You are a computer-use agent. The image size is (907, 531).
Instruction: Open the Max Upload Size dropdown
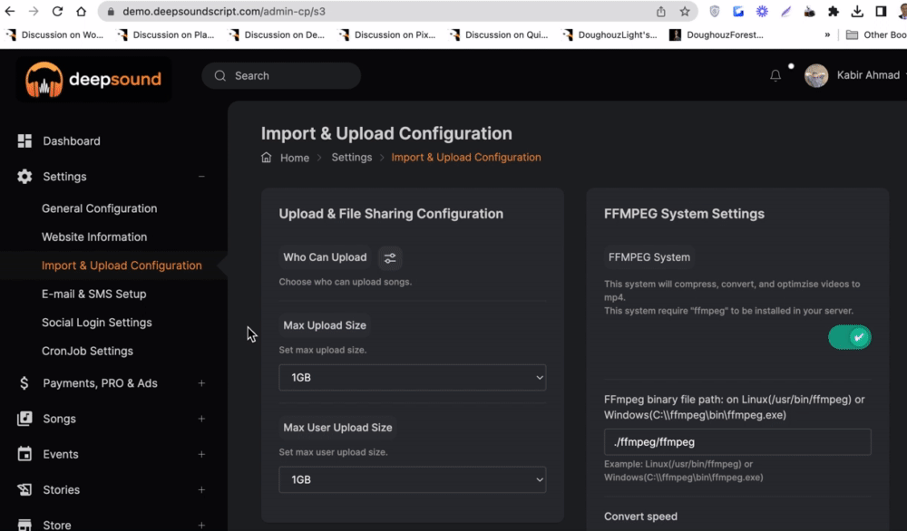tap(412, 377)
